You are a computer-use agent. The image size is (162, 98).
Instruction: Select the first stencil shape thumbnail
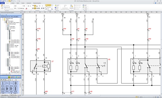(3, 83)
